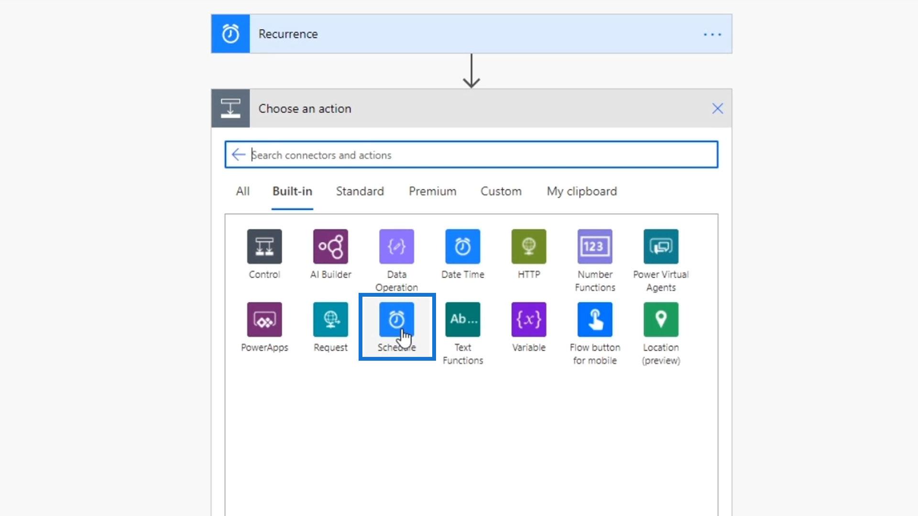This screenshot has height=516, width=918.
Task: Open the Number Functions connector
Action: click(595, 247)
